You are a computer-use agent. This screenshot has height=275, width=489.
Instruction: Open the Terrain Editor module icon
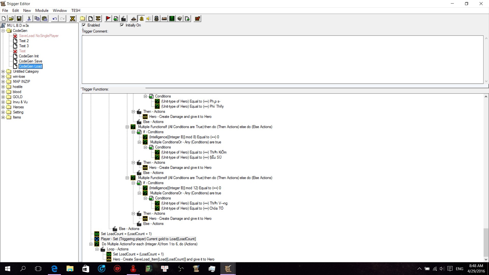pyautogui.click(x=134, y=19)
